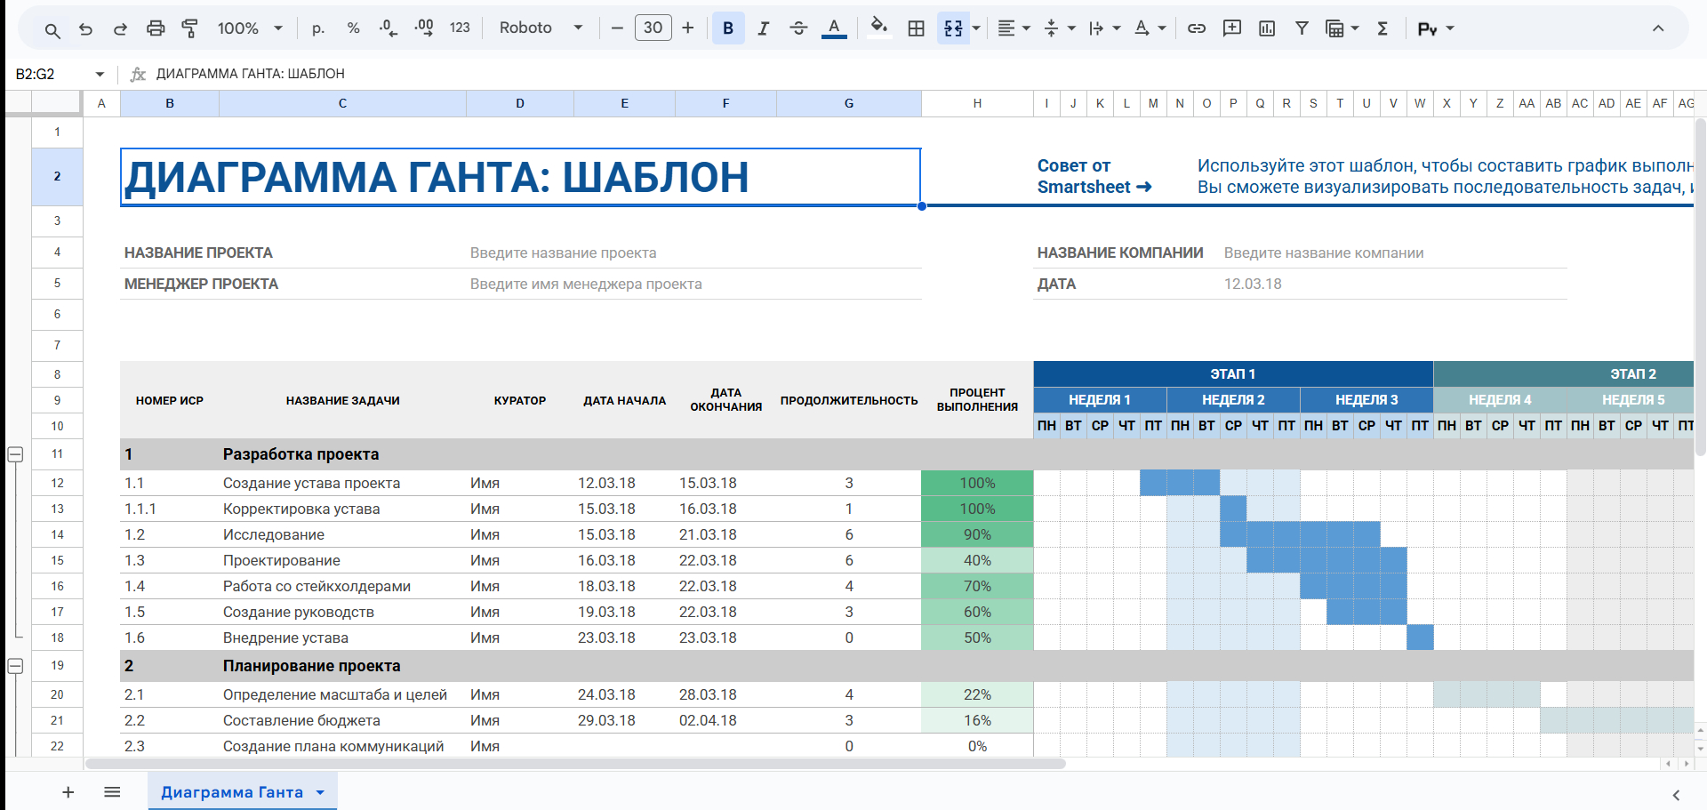
Task: Select the Диаграмма Ганта sheet tab
Action: [232, 792]
